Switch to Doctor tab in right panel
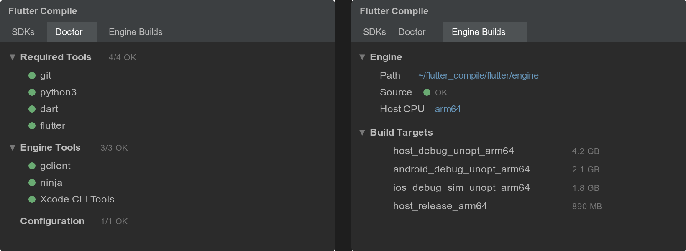The width and height of the screenshot is (686, 251). [412, 32]
